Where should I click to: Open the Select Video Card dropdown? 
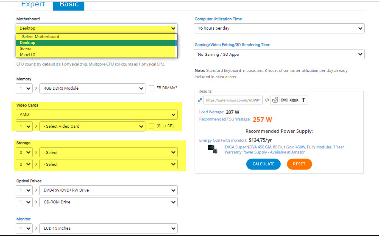click(x=92, y=126)
